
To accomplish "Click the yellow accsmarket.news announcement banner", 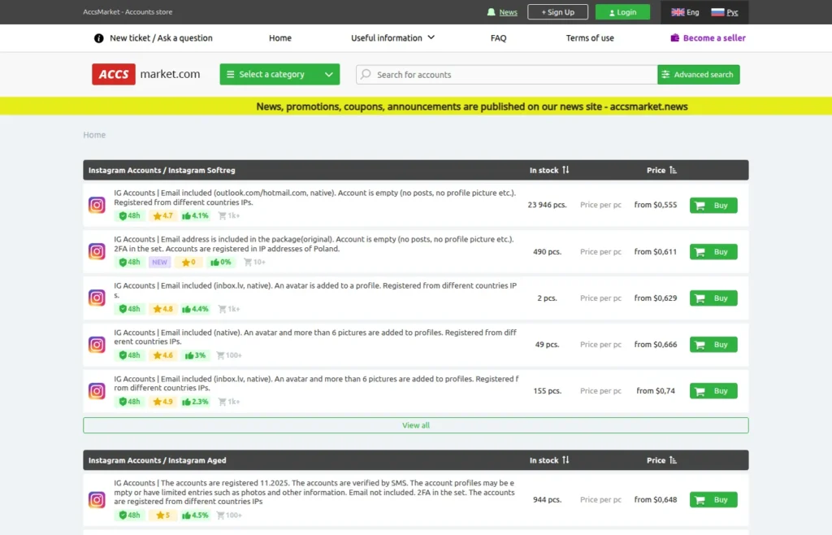I will pyautogui.click(x=416, y=107).
